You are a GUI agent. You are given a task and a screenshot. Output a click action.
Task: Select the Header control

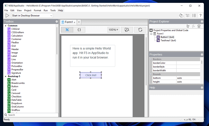coord(13,49)
